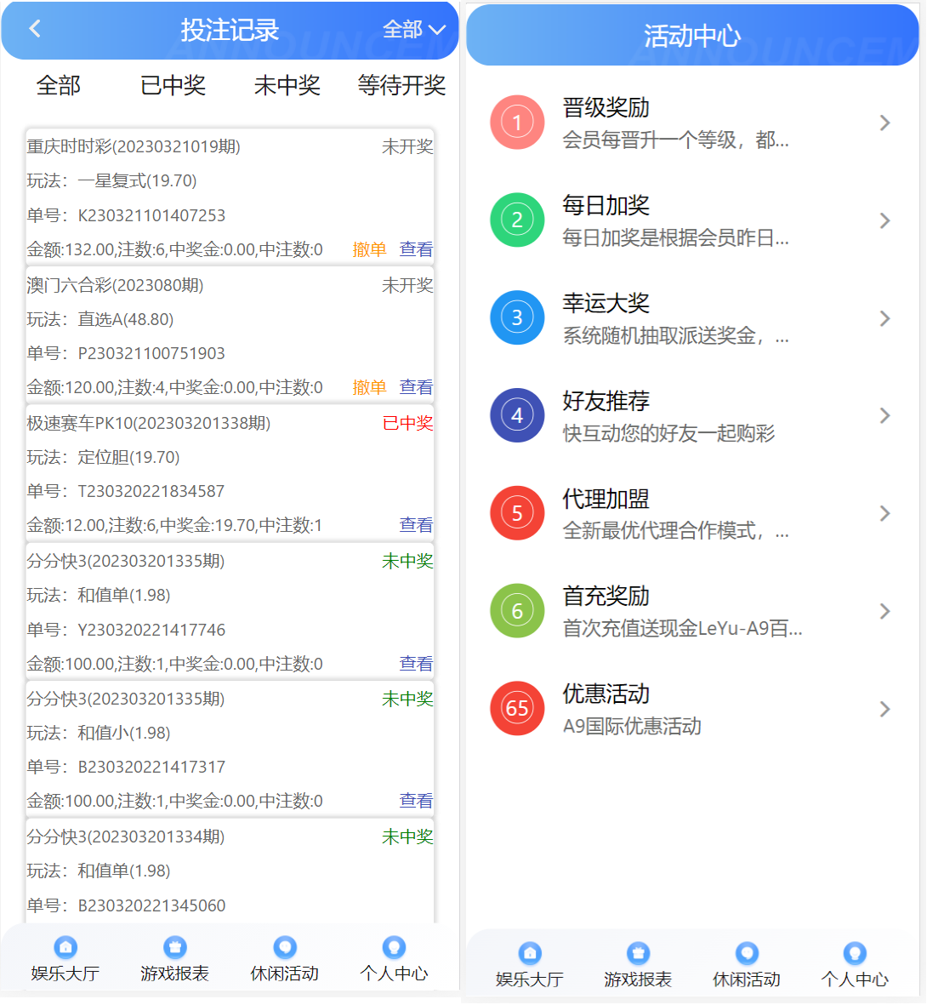The image size is (927, 1005).
Task: Tap the green circle 2 icon for 每日加奖
Action: tap(517, 220)
